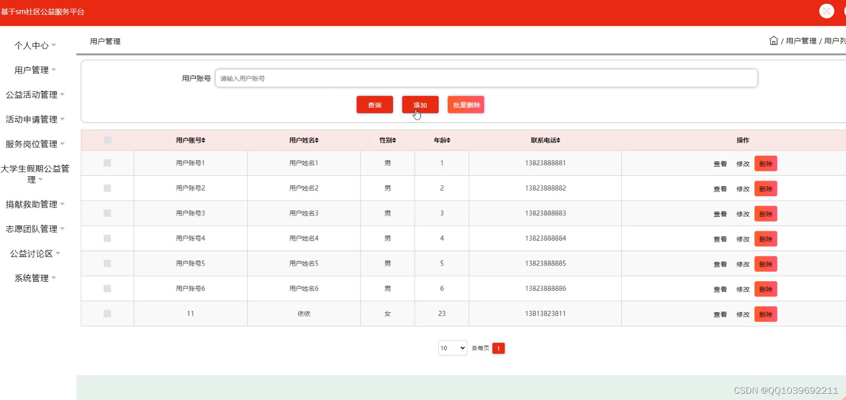The image size is (846, 400).
Task: Click the home icon in breadcrumb
Action: tap(773, 41)
